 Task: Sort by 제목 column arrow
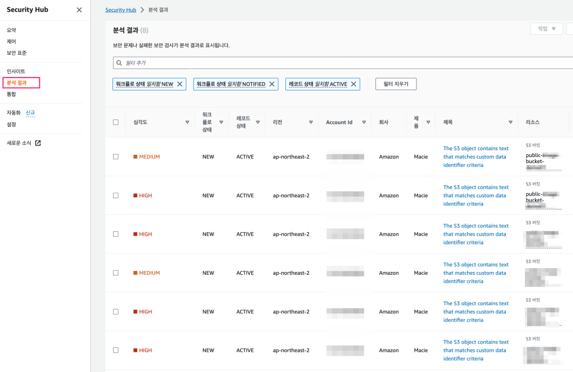510,122
